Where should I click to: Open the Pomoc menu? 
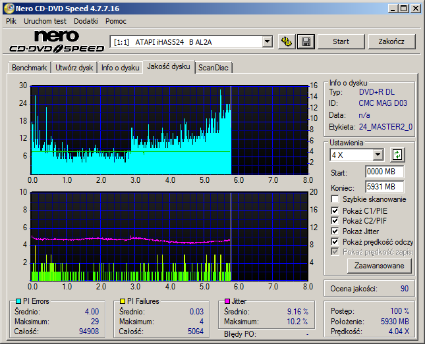coord(116,21)
